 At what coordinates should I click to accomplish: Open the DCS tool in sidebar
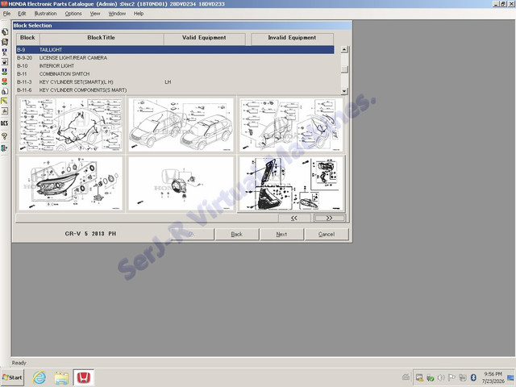[5, 123]
